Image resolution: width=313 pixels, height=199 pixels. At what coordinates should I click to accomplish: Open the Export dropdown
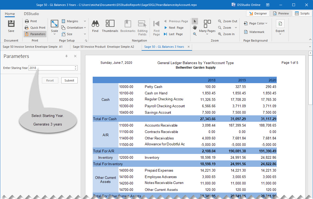coord(280,27)
